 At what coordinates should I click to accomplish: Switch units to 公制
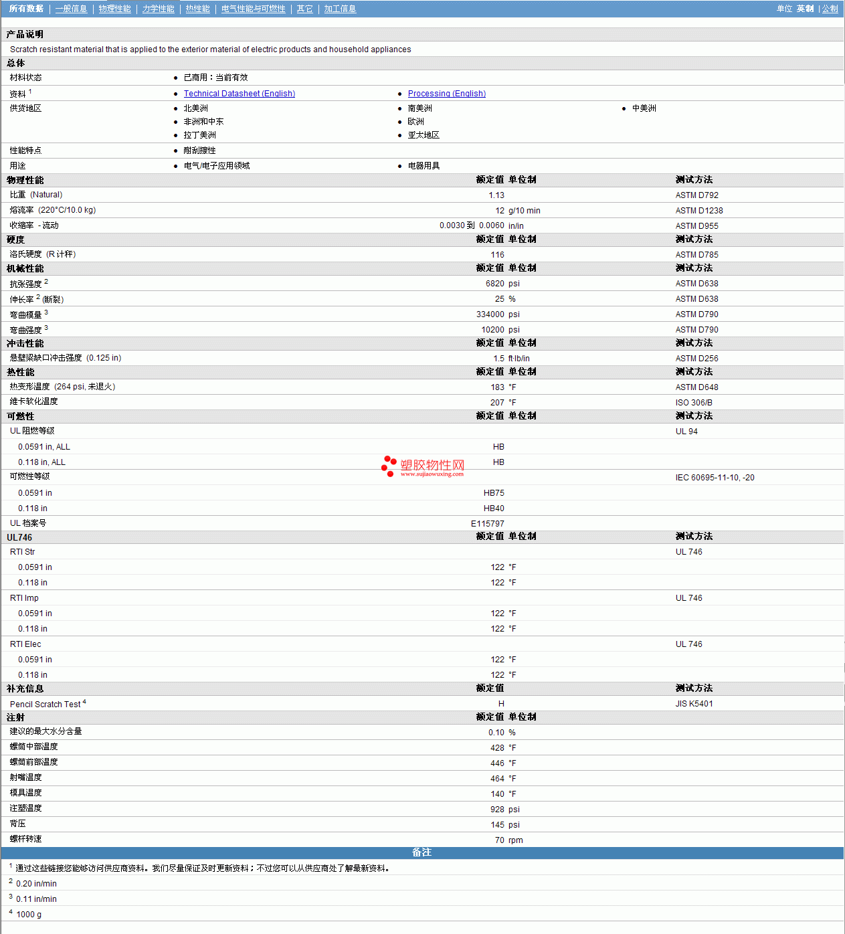tap(830, 9)
